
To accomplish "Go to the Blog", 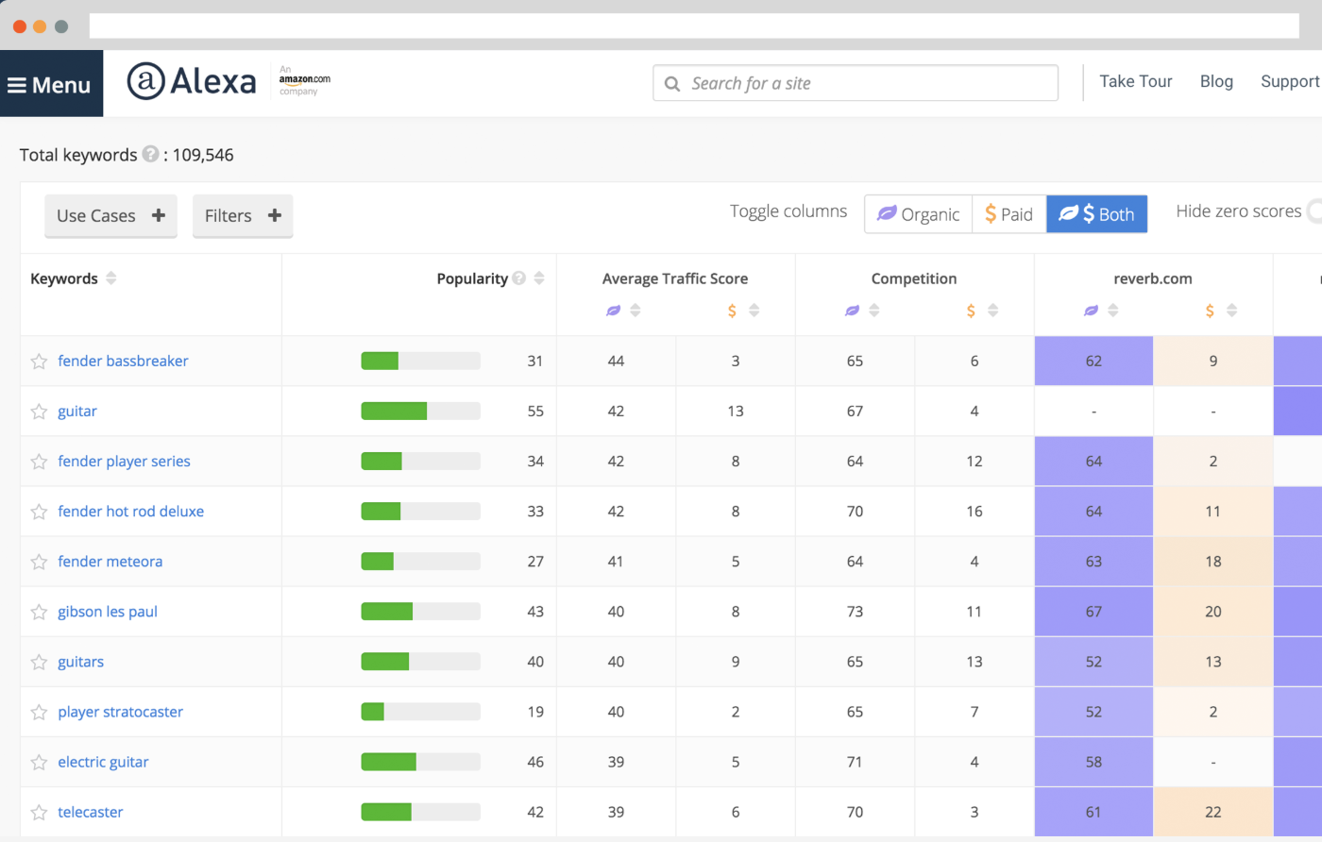I will [1216, 81].
